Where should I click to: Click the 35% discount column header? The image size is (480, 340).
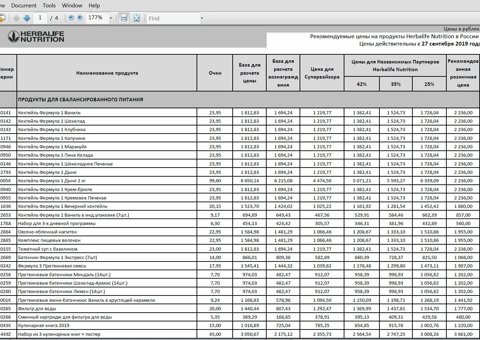[x=396, y=84]
